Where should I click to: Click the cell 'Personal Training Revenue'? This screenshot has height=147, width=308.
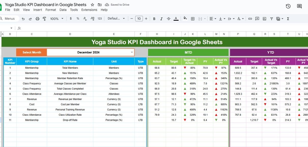[70, 110]
